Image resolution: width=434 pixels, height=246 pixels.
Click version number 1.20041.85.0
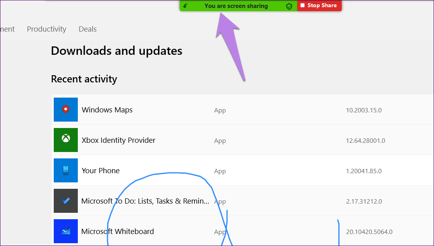pos(364,171)
